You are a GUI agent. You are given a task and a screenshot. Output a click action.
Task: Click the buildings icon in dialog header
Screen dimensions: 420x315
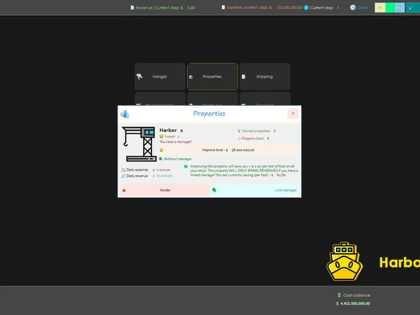tap(125, 114)
